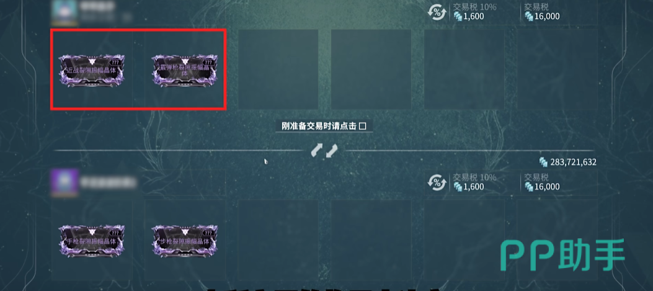Select the 手枪裂隙振幅晶体 riven mod item
Image resolution: width=653 pixels, height=291 pixels.
(x=92, y=241)
